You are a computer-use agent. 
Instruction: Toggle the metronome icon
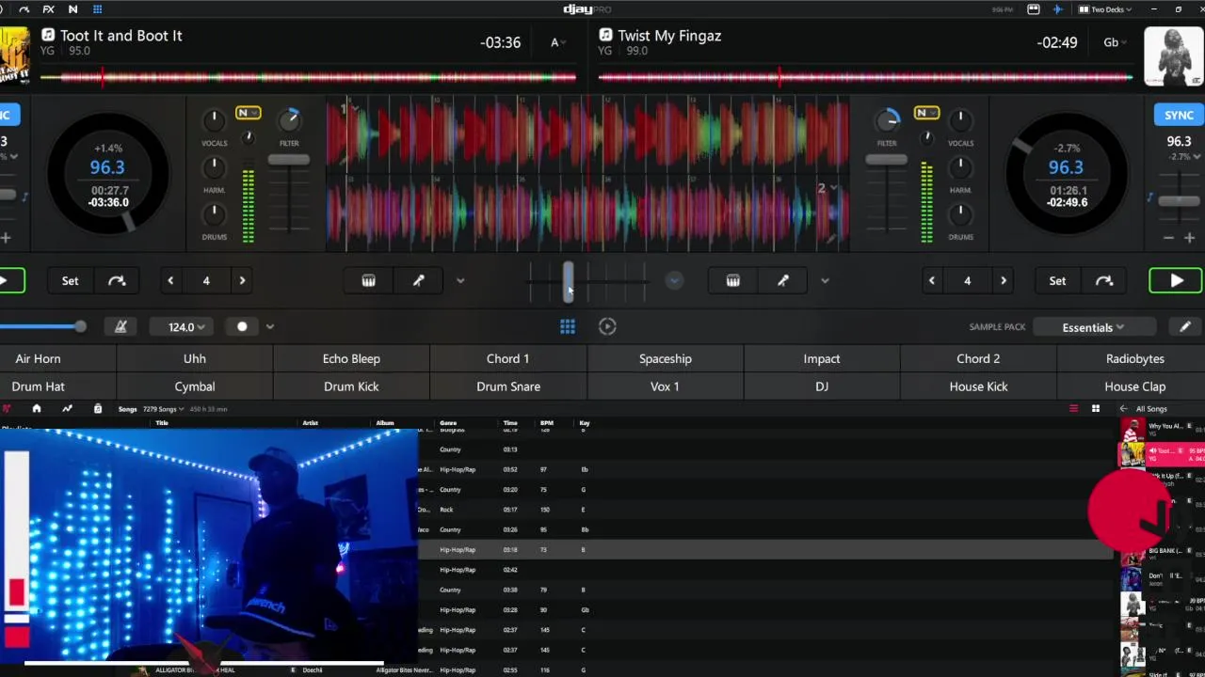[x=120, y=326]
